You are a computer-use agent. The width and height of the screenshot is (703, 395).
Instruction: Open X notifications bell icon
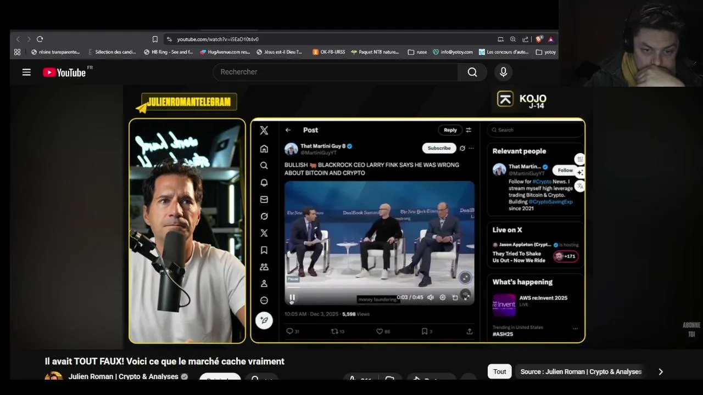(x=264, y=183)
